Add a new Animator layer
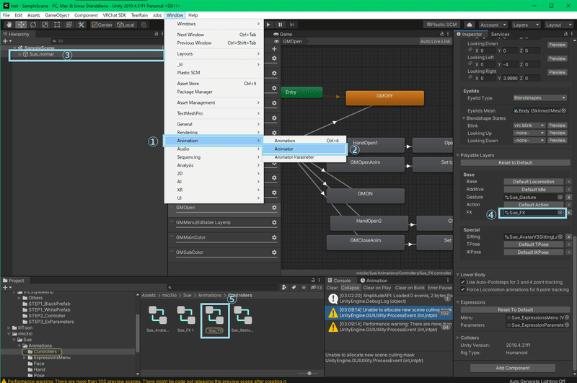 pos(274,49)
